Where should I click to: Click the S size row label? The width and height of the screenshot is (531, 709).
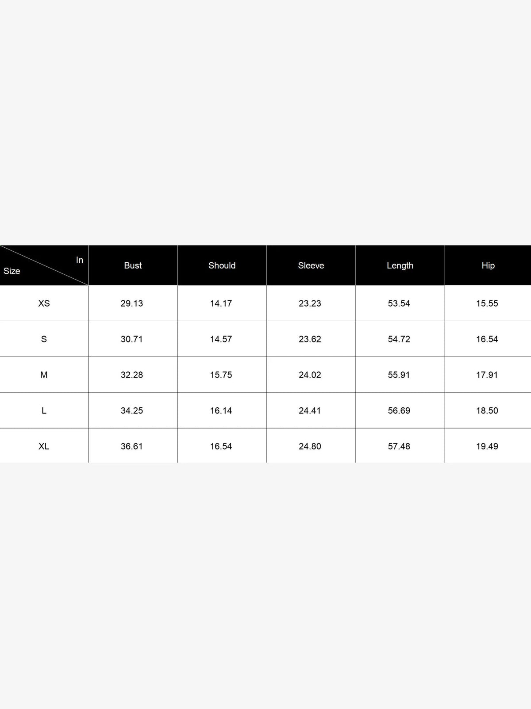(x=44, y=339)
